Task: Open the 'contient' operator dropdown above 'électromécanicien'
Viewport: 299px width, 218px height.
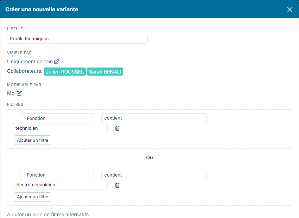Action: click(154, 175)
